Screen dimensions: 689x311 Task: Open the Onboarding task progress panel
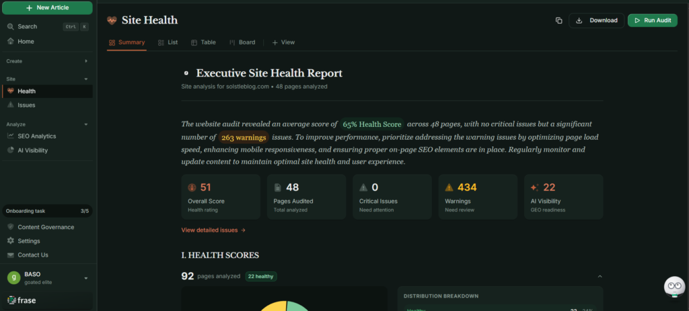coord(46,211)
